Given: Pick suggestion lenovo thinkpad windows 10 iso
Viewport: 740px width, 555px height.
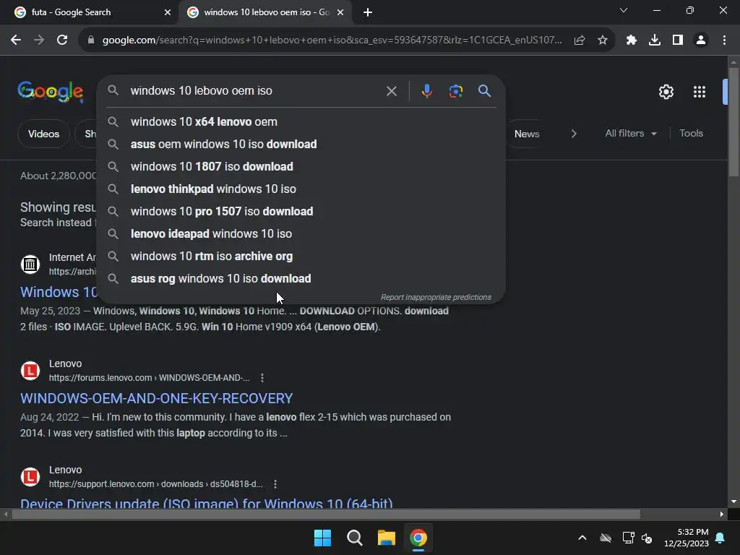Looking at the screenshot, I should [x=301, y=189].
